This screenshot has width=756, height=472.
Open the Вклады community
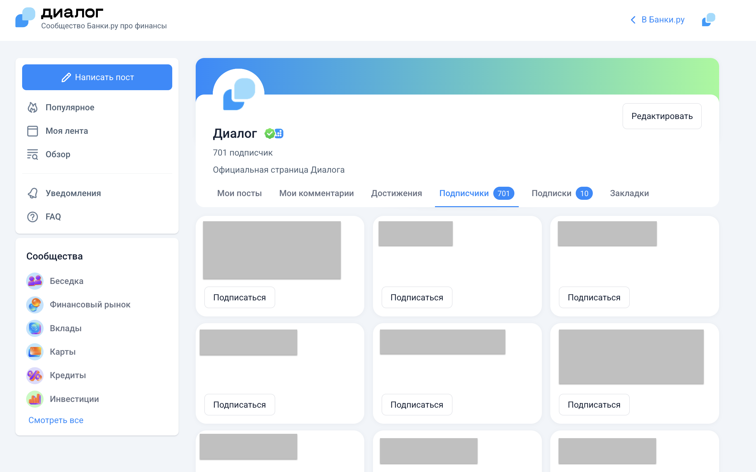click(66, 329)
